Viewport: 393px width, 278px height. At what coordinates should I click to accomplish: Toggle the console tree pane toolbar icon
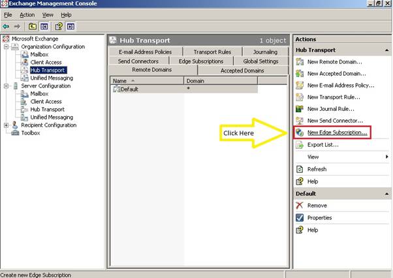point(44,26)
